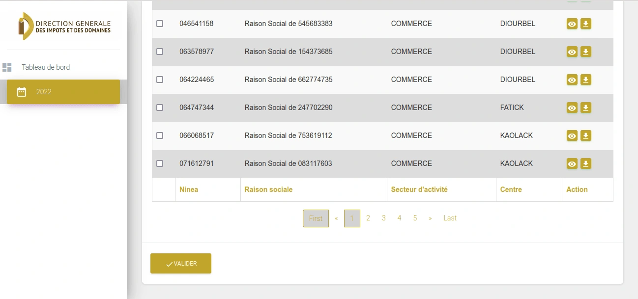Download the record for Ninea 071612791
Viewport: 638px width, 299px height.
[x=585, y=163]
